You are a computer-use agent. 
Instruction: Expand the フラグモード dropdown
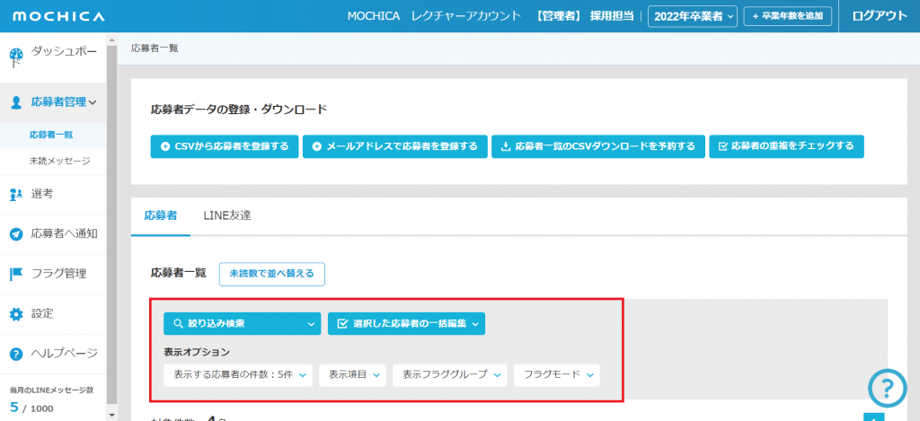tap(556, 374)
